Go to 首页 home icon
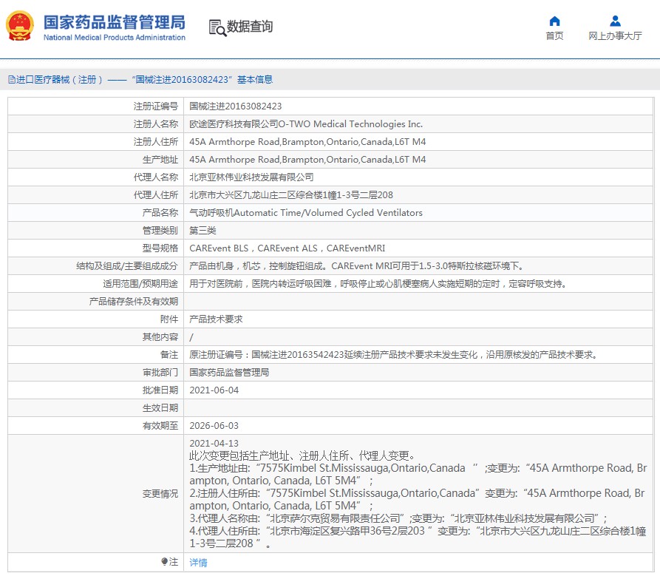Screen dimensions: 660x576 point(554,21)
